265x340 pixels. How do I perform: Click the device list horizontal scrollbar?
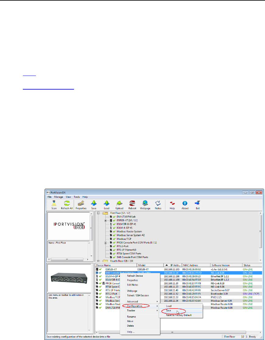coord(172,332)
